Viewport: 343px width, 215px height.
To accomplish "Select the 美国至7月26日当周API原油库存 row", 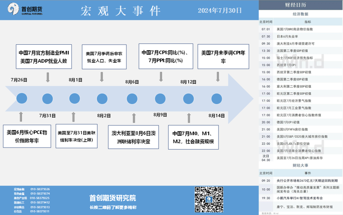I will pos(300,158).
